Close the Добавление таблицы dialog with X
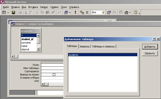161x99 pixels. click(158, 39)
